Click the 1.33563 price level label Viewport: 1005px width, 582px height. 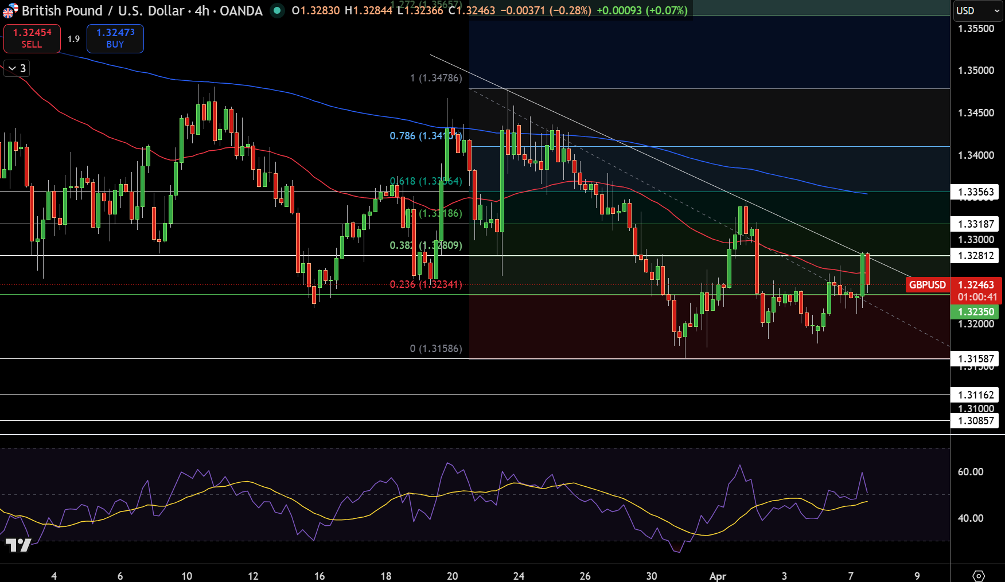pos(976,192)
